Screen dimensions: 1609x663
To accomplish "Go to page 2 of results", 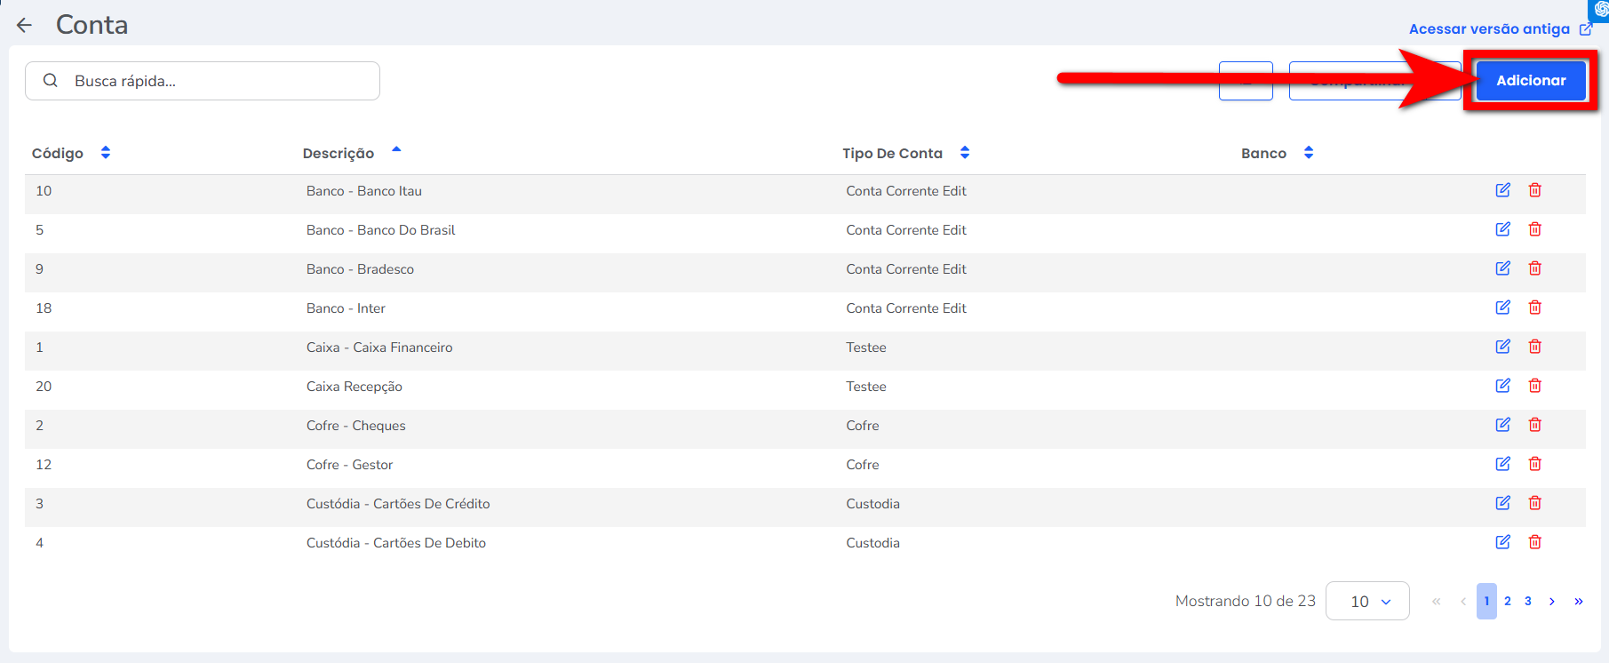I will click(1507, 602).
